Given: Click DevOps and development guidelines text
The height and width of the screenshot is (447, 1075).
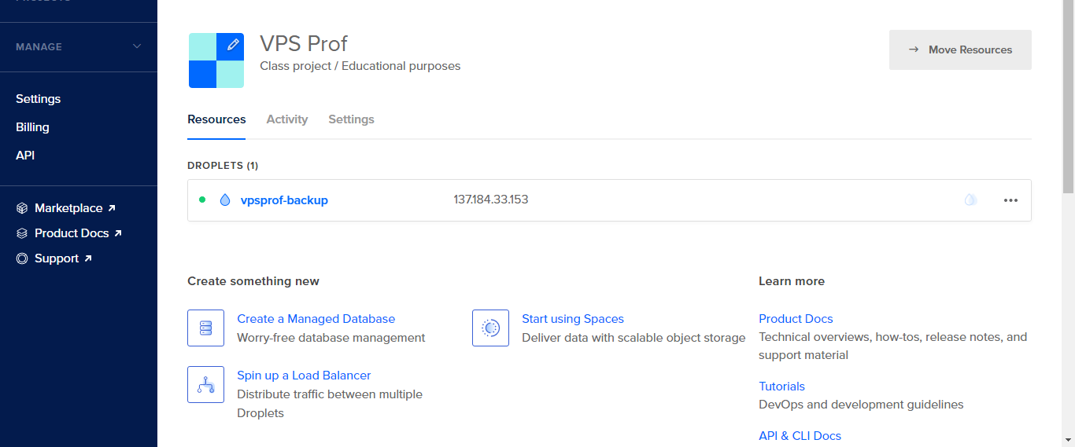Looking at the screenshot, I should [x=861, y=405].
